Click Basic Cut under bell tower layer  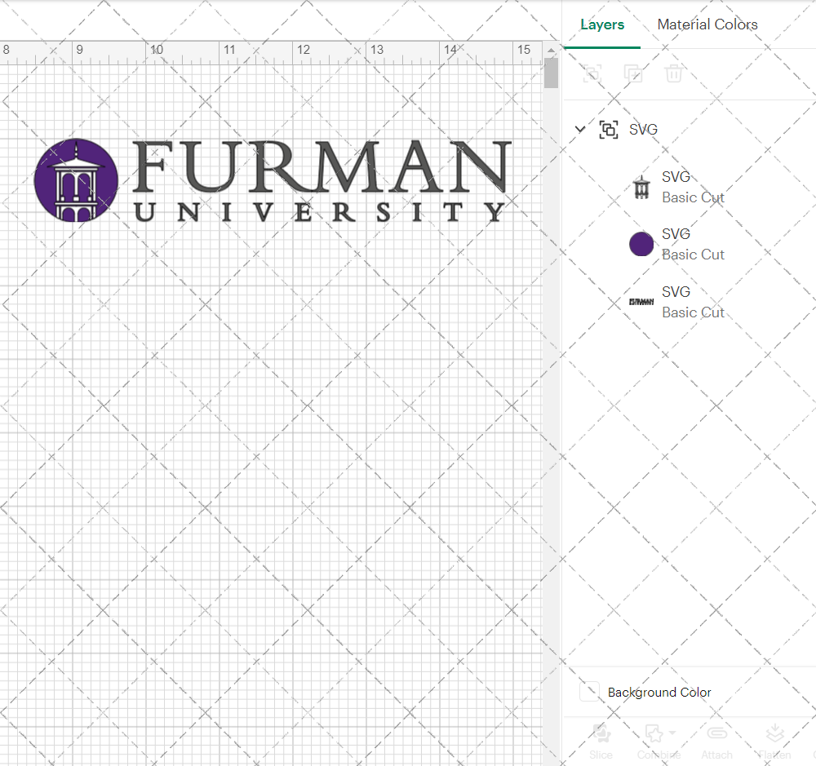[x=693, y=197]
